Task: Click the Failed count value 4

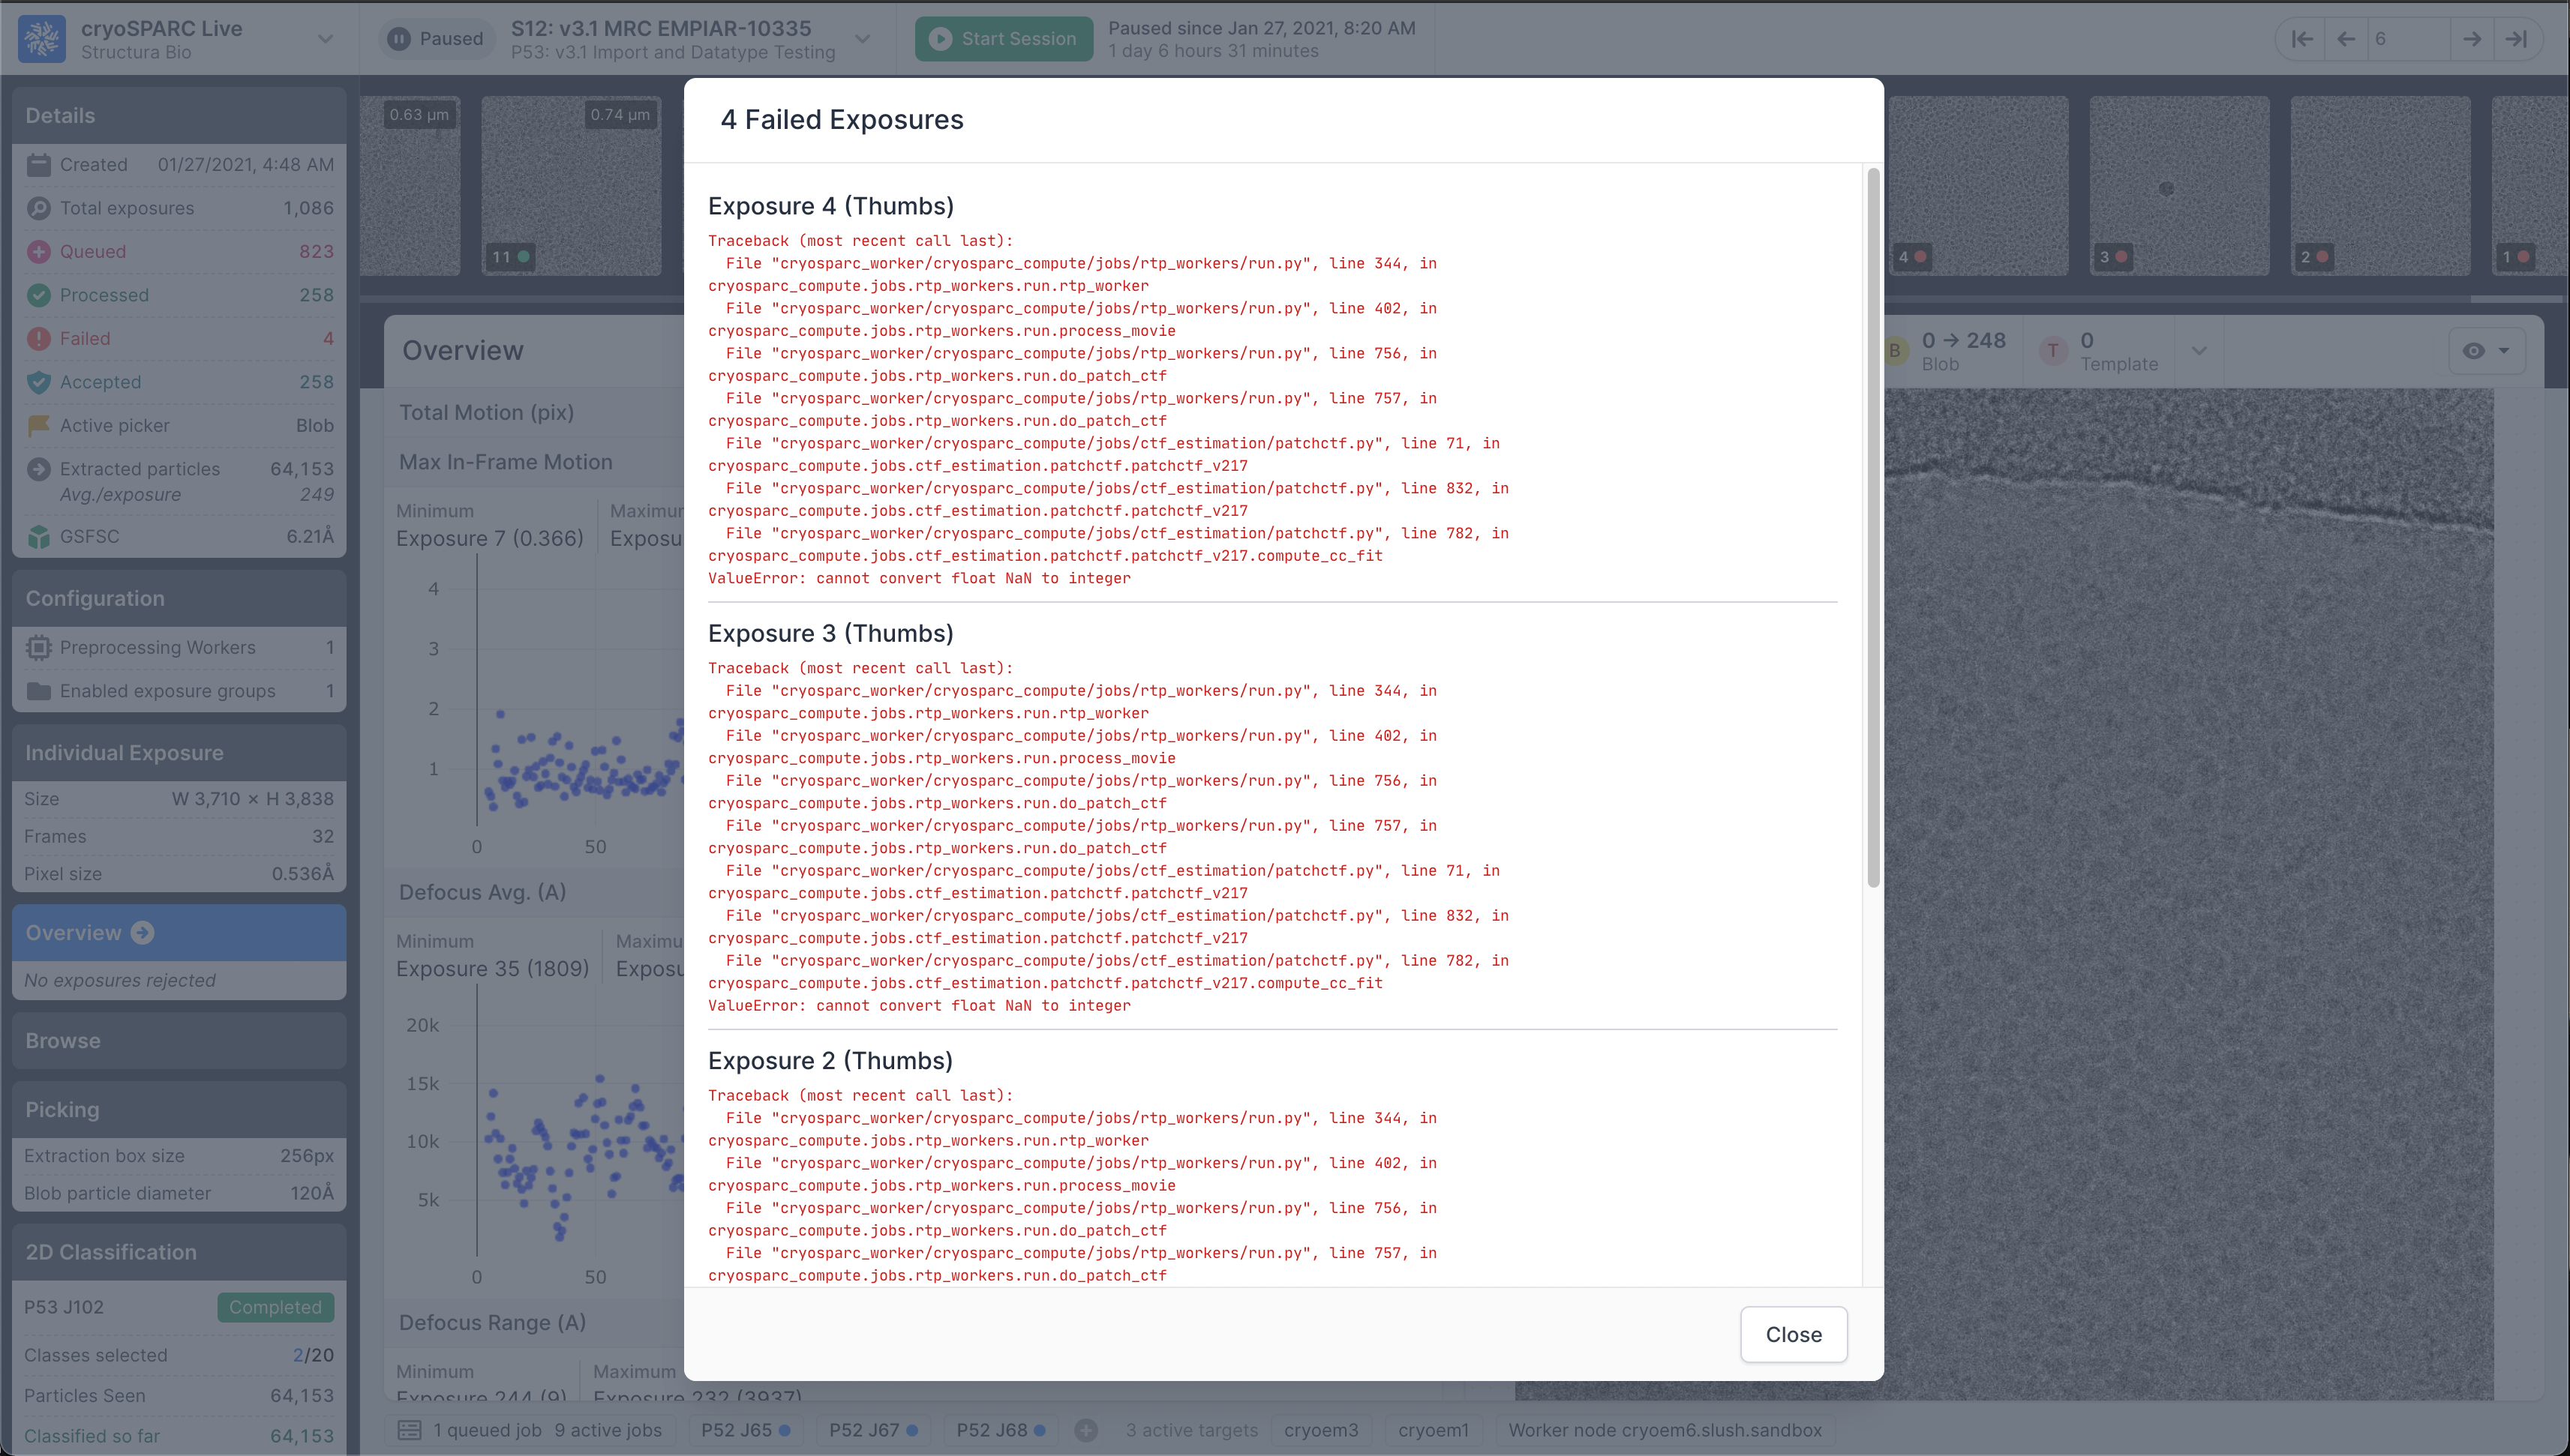Action: point(328,339)
